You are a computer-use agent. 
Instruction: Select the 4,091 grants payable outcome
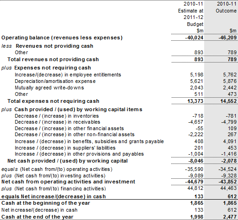[230, 141]
